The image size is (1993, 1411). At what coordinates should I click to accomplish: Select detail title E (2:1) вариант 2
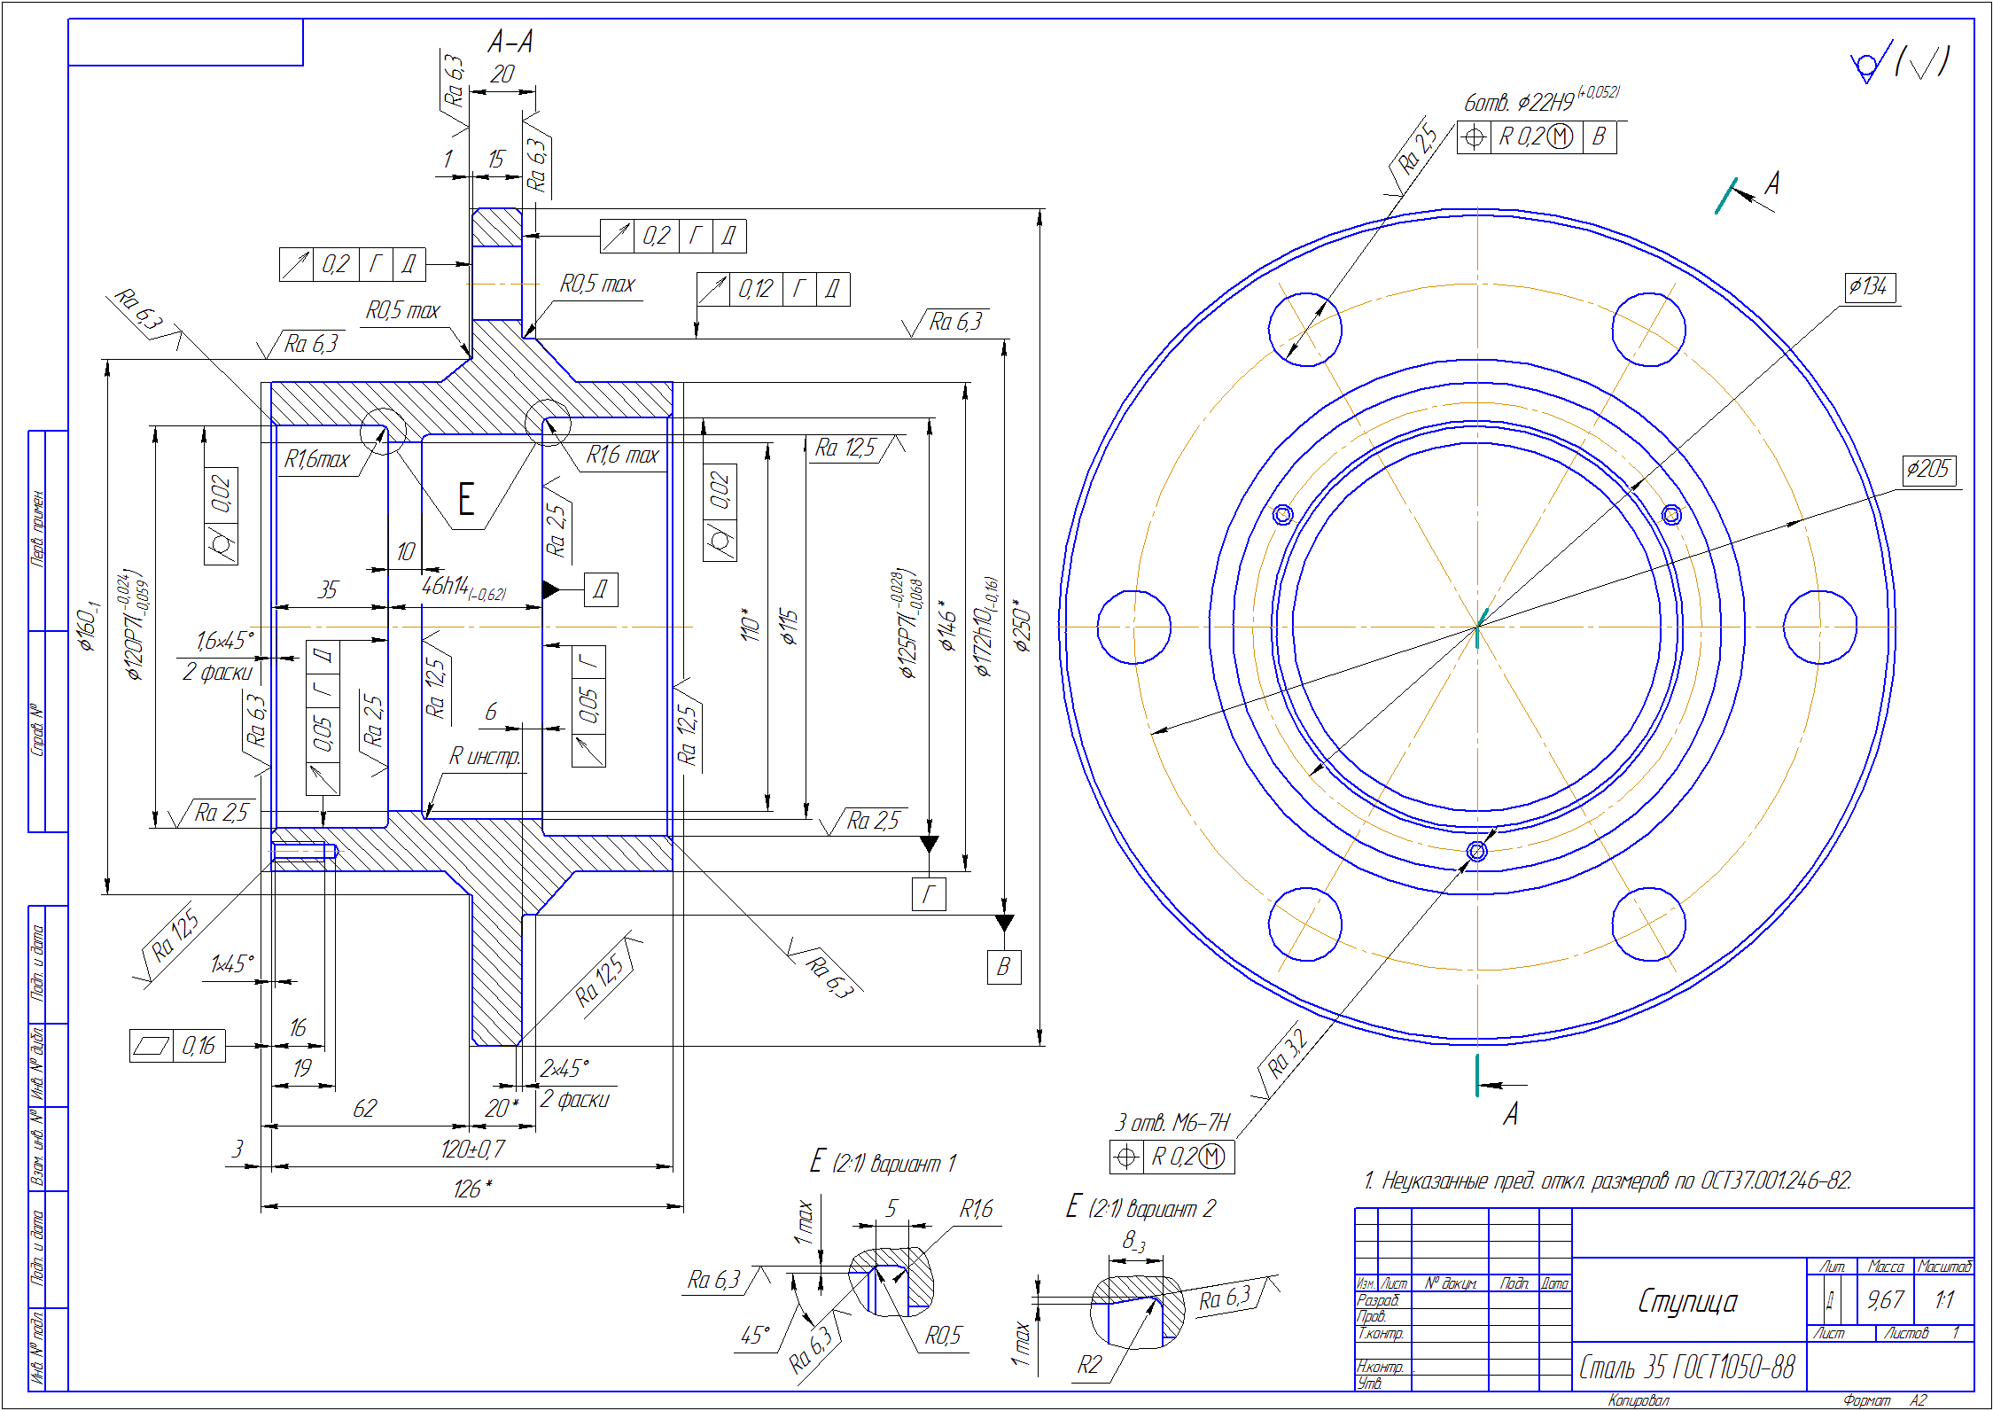tap(1141, 1207)
